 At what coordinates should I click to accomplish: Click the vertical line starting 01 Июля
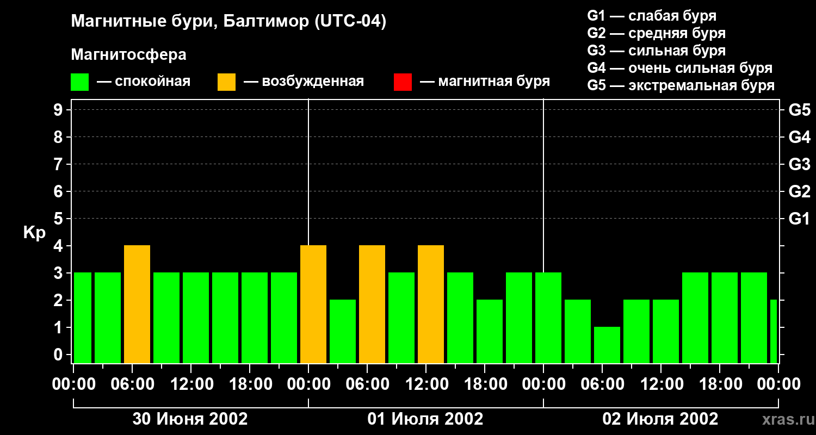point(308,172)
